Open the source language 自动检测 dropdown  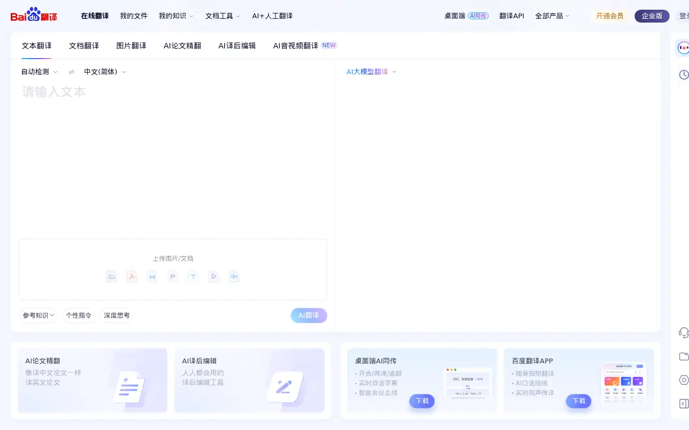(35, 71)
